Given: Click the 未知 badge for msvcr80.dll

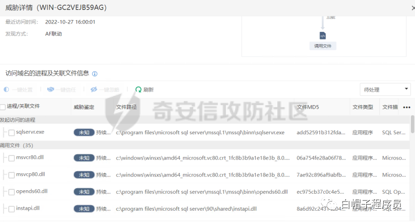Looking at the screenshot, I should [x=84, y=158].
